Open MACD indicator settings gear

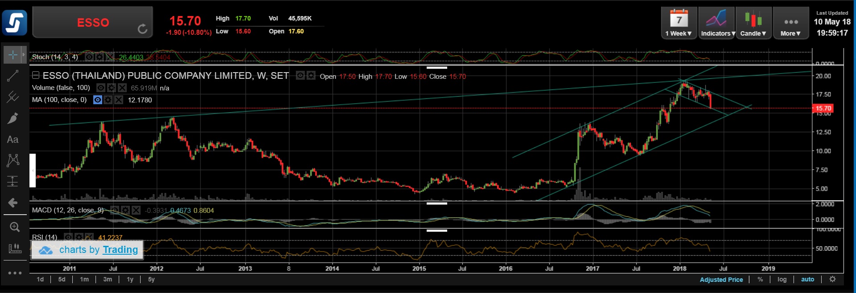coord(125,210)
